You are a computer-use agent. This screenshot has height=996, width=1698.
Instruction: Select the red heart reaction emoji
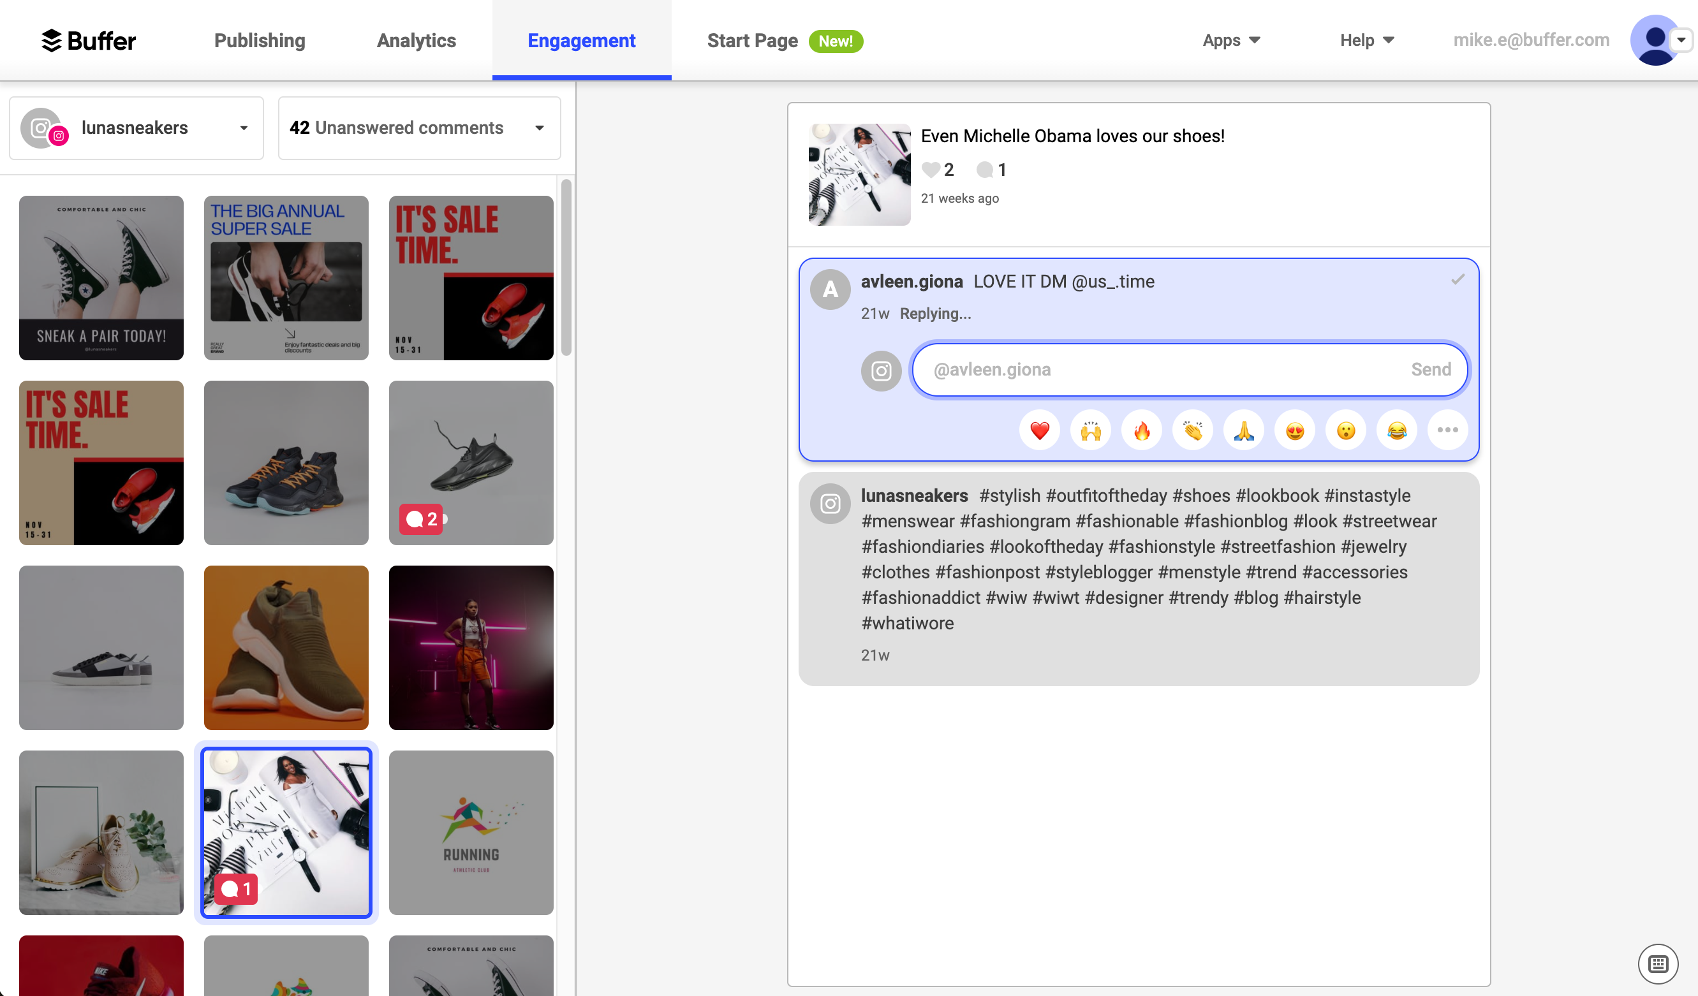pyautogui.click(x=1039, y=430)
